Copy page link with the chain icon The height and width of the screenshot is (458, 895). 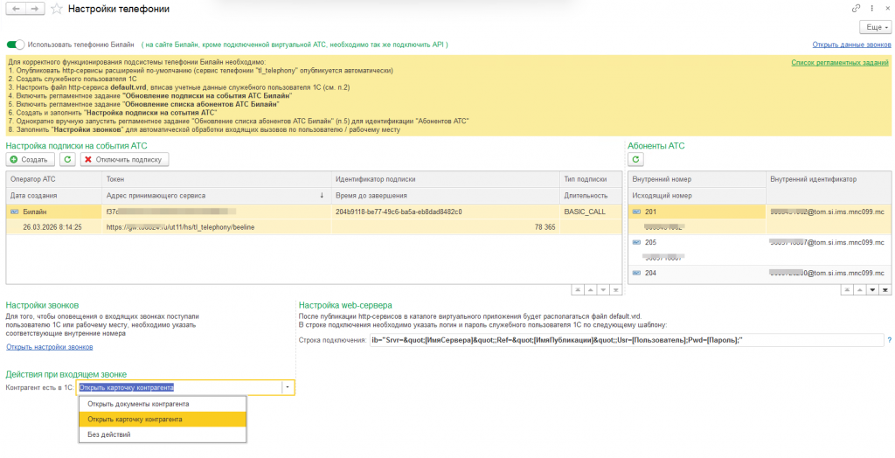click(x=857, y=9)
